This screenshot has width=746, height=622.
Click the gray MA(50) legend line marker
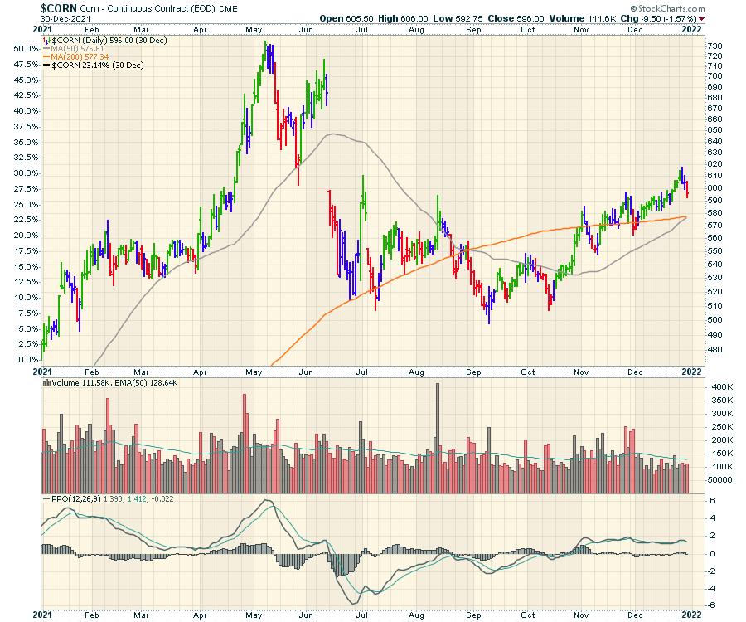[46, 47]
